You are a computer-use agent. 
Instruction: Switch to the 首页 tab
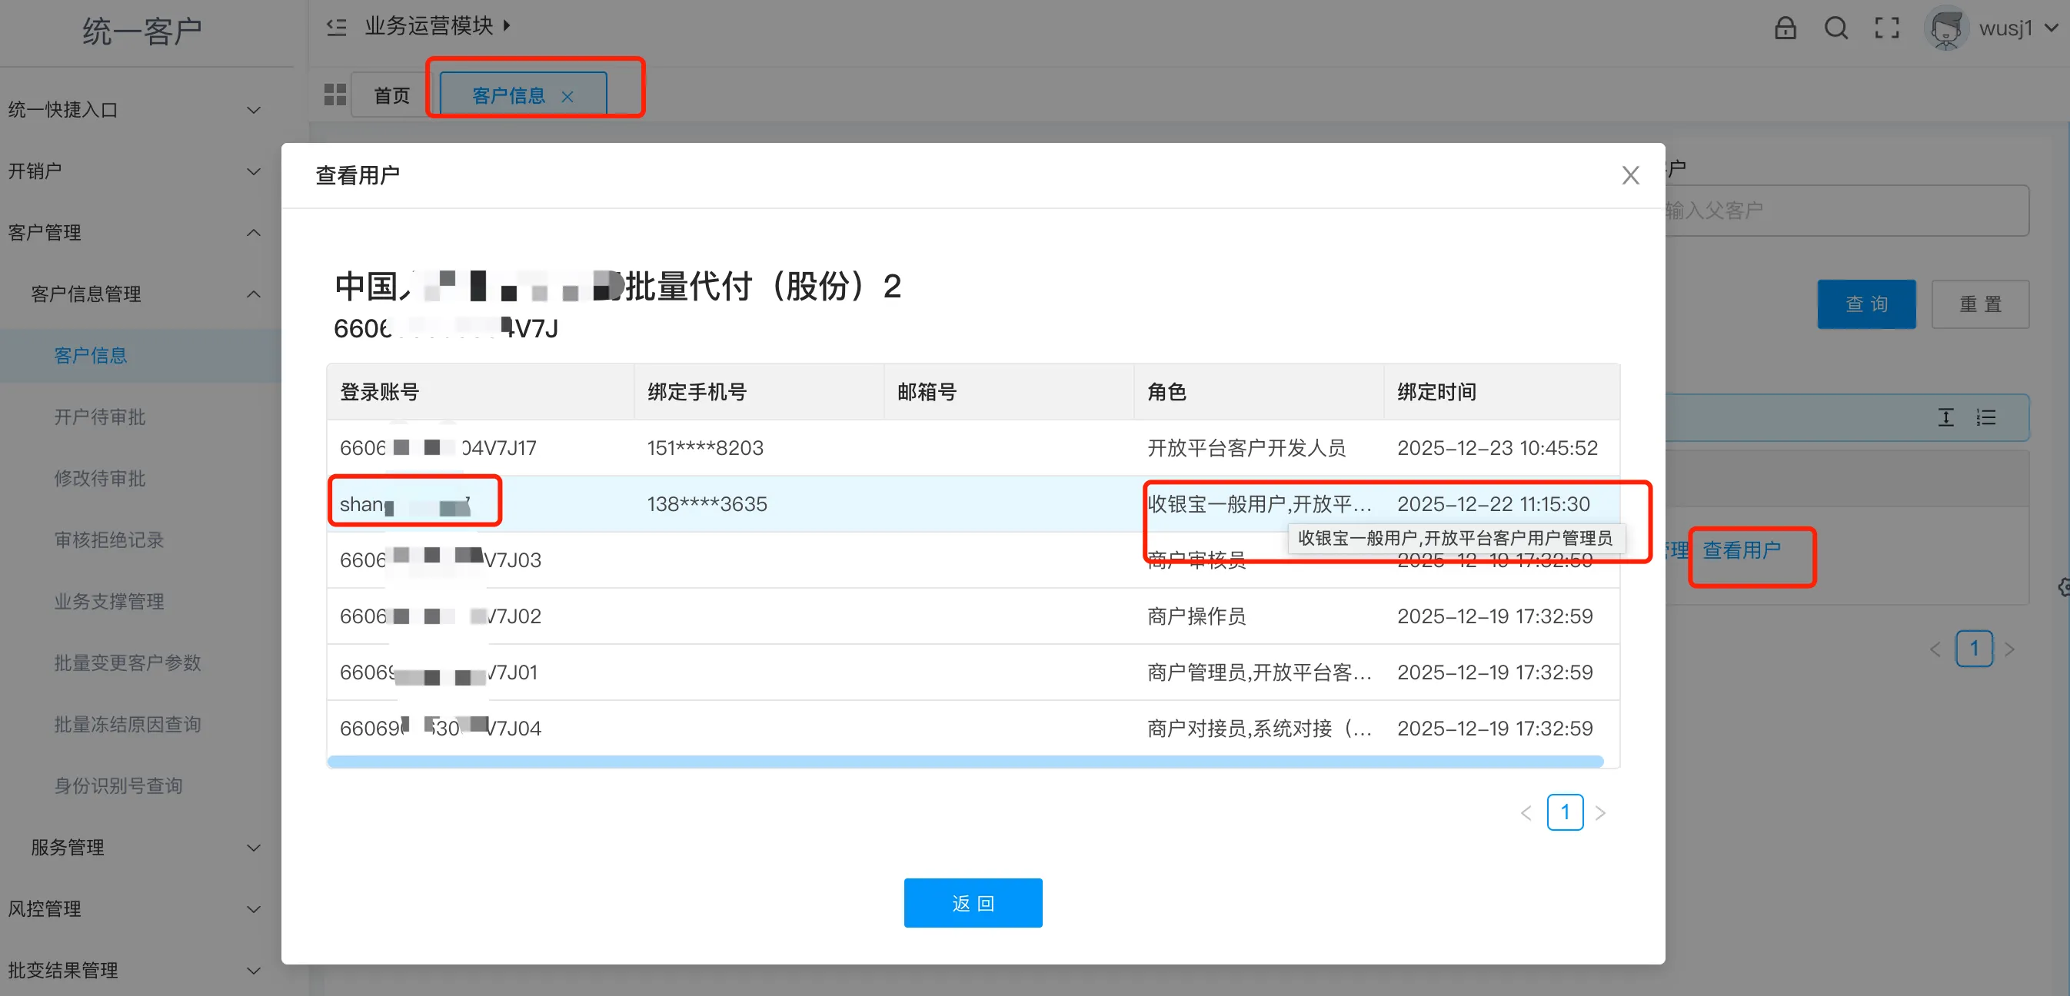391,95
